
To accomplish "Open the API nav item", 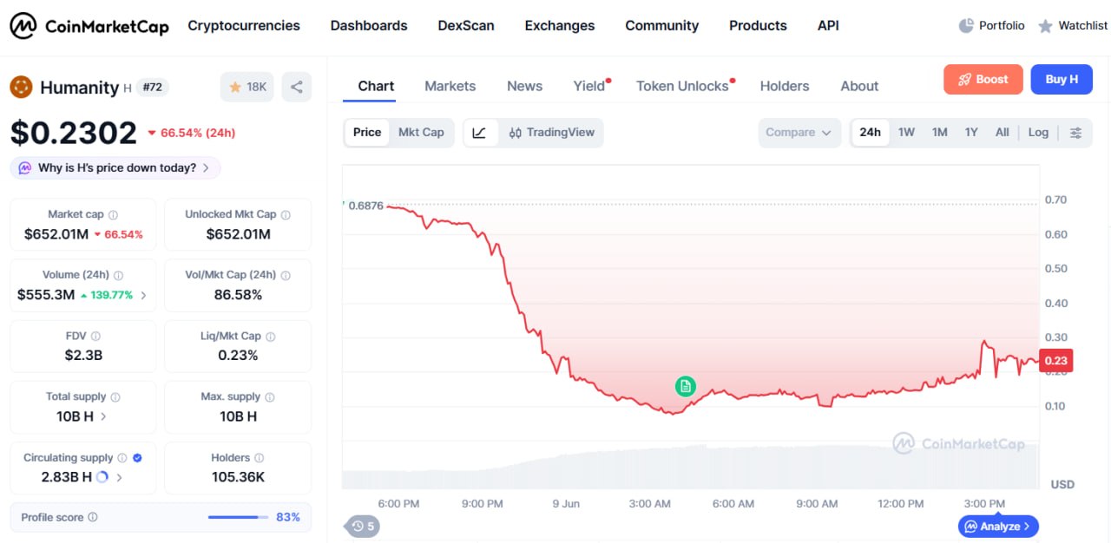I will [x=828, y=26].
